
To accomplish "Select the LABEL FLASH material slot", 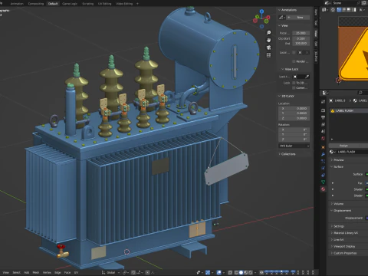I will tap(349, 110).
